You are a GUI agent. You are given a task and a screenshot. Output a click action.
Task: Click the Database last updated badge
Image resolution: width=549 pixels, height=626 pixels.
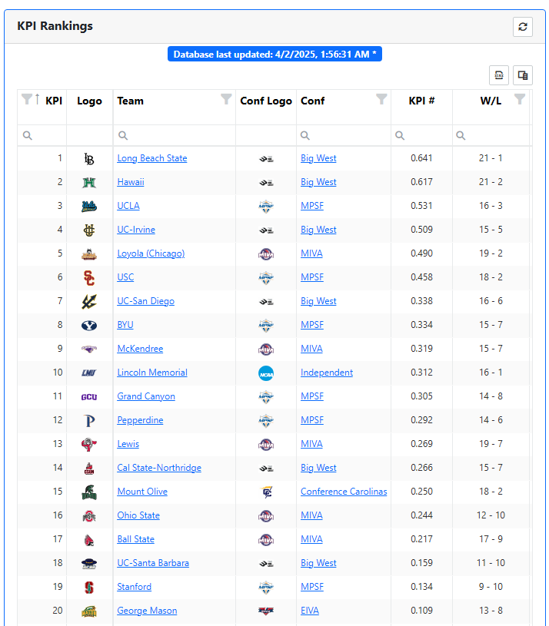[x=274, y=55]
